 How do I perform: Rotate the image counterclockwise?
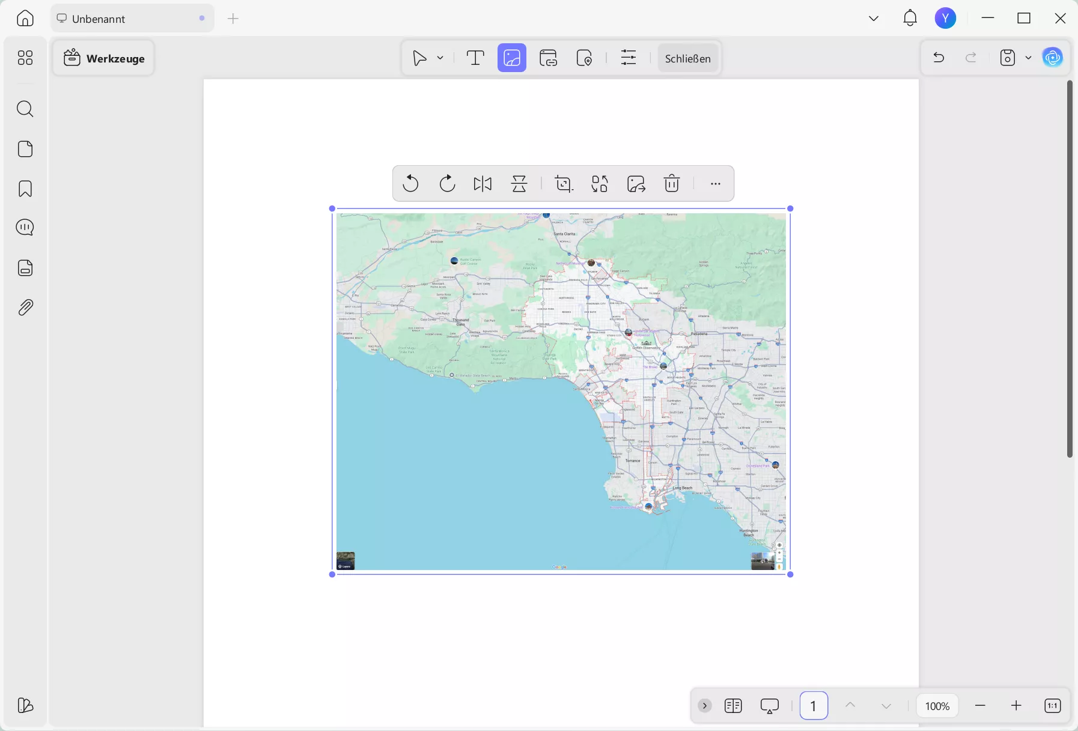coord(411,183)
